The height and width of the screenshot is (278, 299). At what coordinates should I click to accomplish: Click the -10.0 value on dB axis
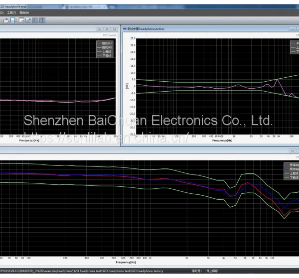pos(133,100)
